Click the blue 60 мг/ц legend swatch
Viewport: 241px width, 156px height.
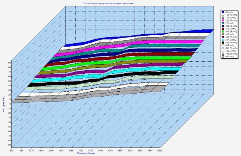[x=223, y=12]
